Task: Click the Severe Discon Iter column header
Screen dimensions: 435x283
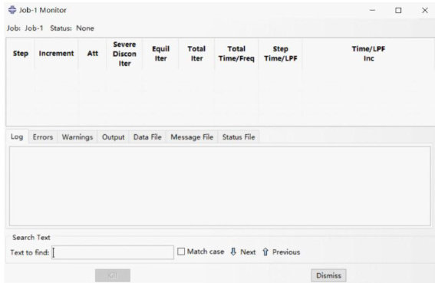Action: point(124,54)
